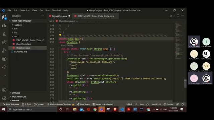
Task: Open the Explorer view in activity bar
Action: pos(4,17)
